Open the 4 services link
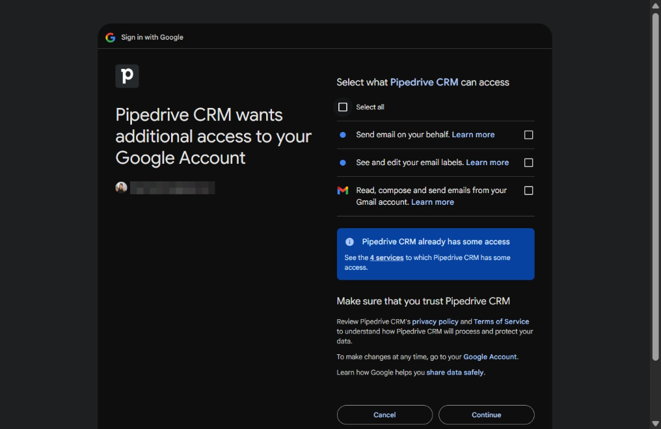This screenshot has height=429, width=661. click(x=386, y=257)
